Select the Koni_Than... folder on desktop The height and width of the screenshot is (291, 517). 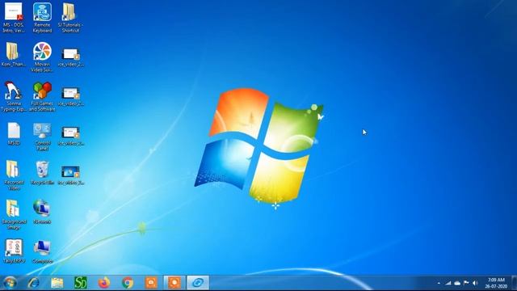point(14,55)
